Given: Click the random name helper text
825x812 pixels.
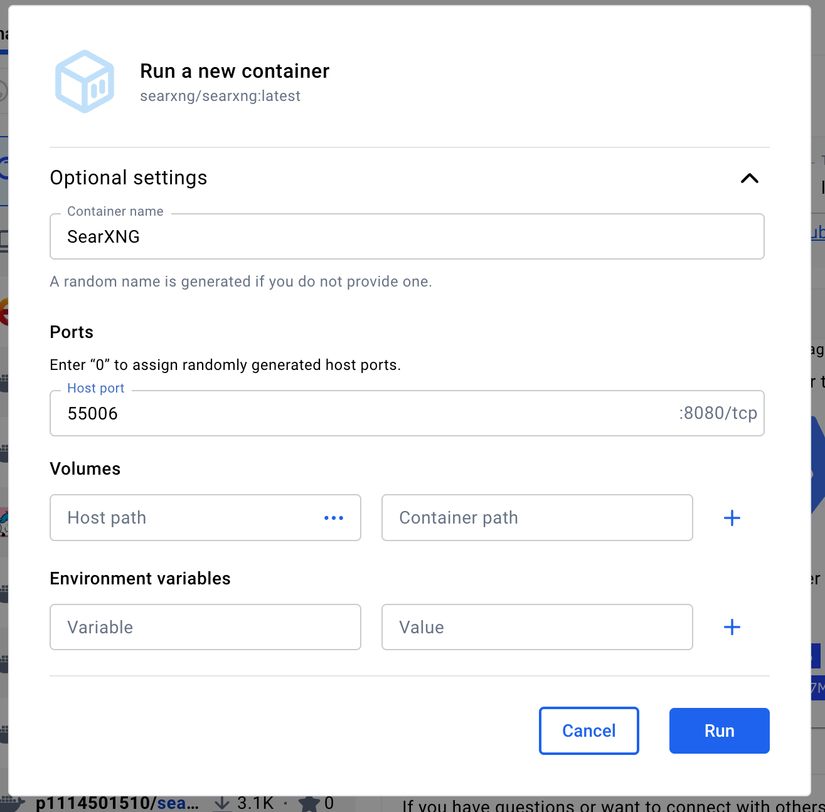Looking at the screenshot, I should tap(241, 282).
